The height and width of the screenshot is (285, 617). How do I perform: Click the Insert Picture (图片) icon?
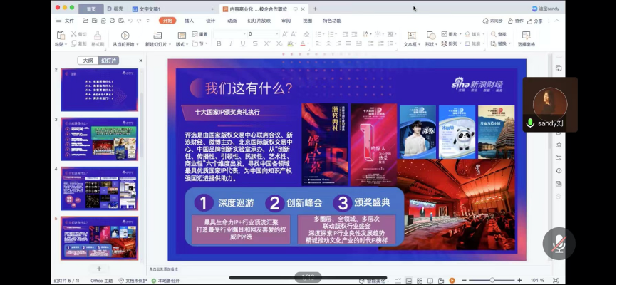[443, 34]
